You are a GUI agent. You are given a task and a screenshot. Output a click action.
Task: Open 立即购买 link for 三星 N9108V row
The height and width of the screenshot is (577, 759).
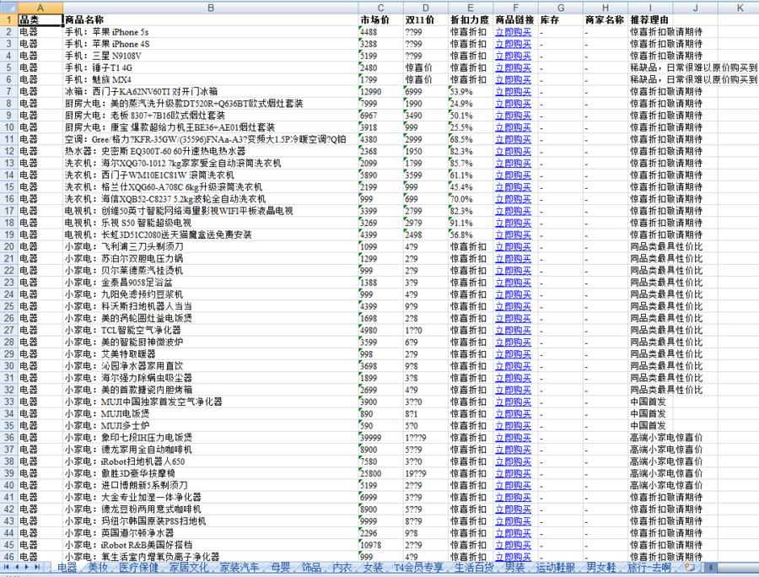pyautogui.click(x=513, y=56)
